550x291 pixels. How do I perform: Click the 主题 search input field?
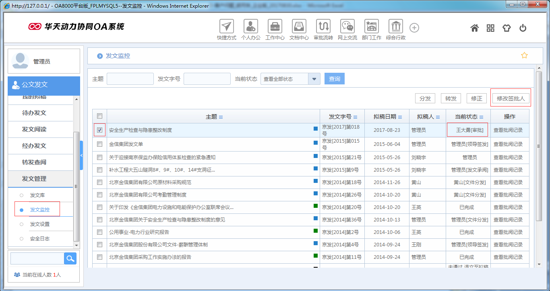click(x=130, y=79)
